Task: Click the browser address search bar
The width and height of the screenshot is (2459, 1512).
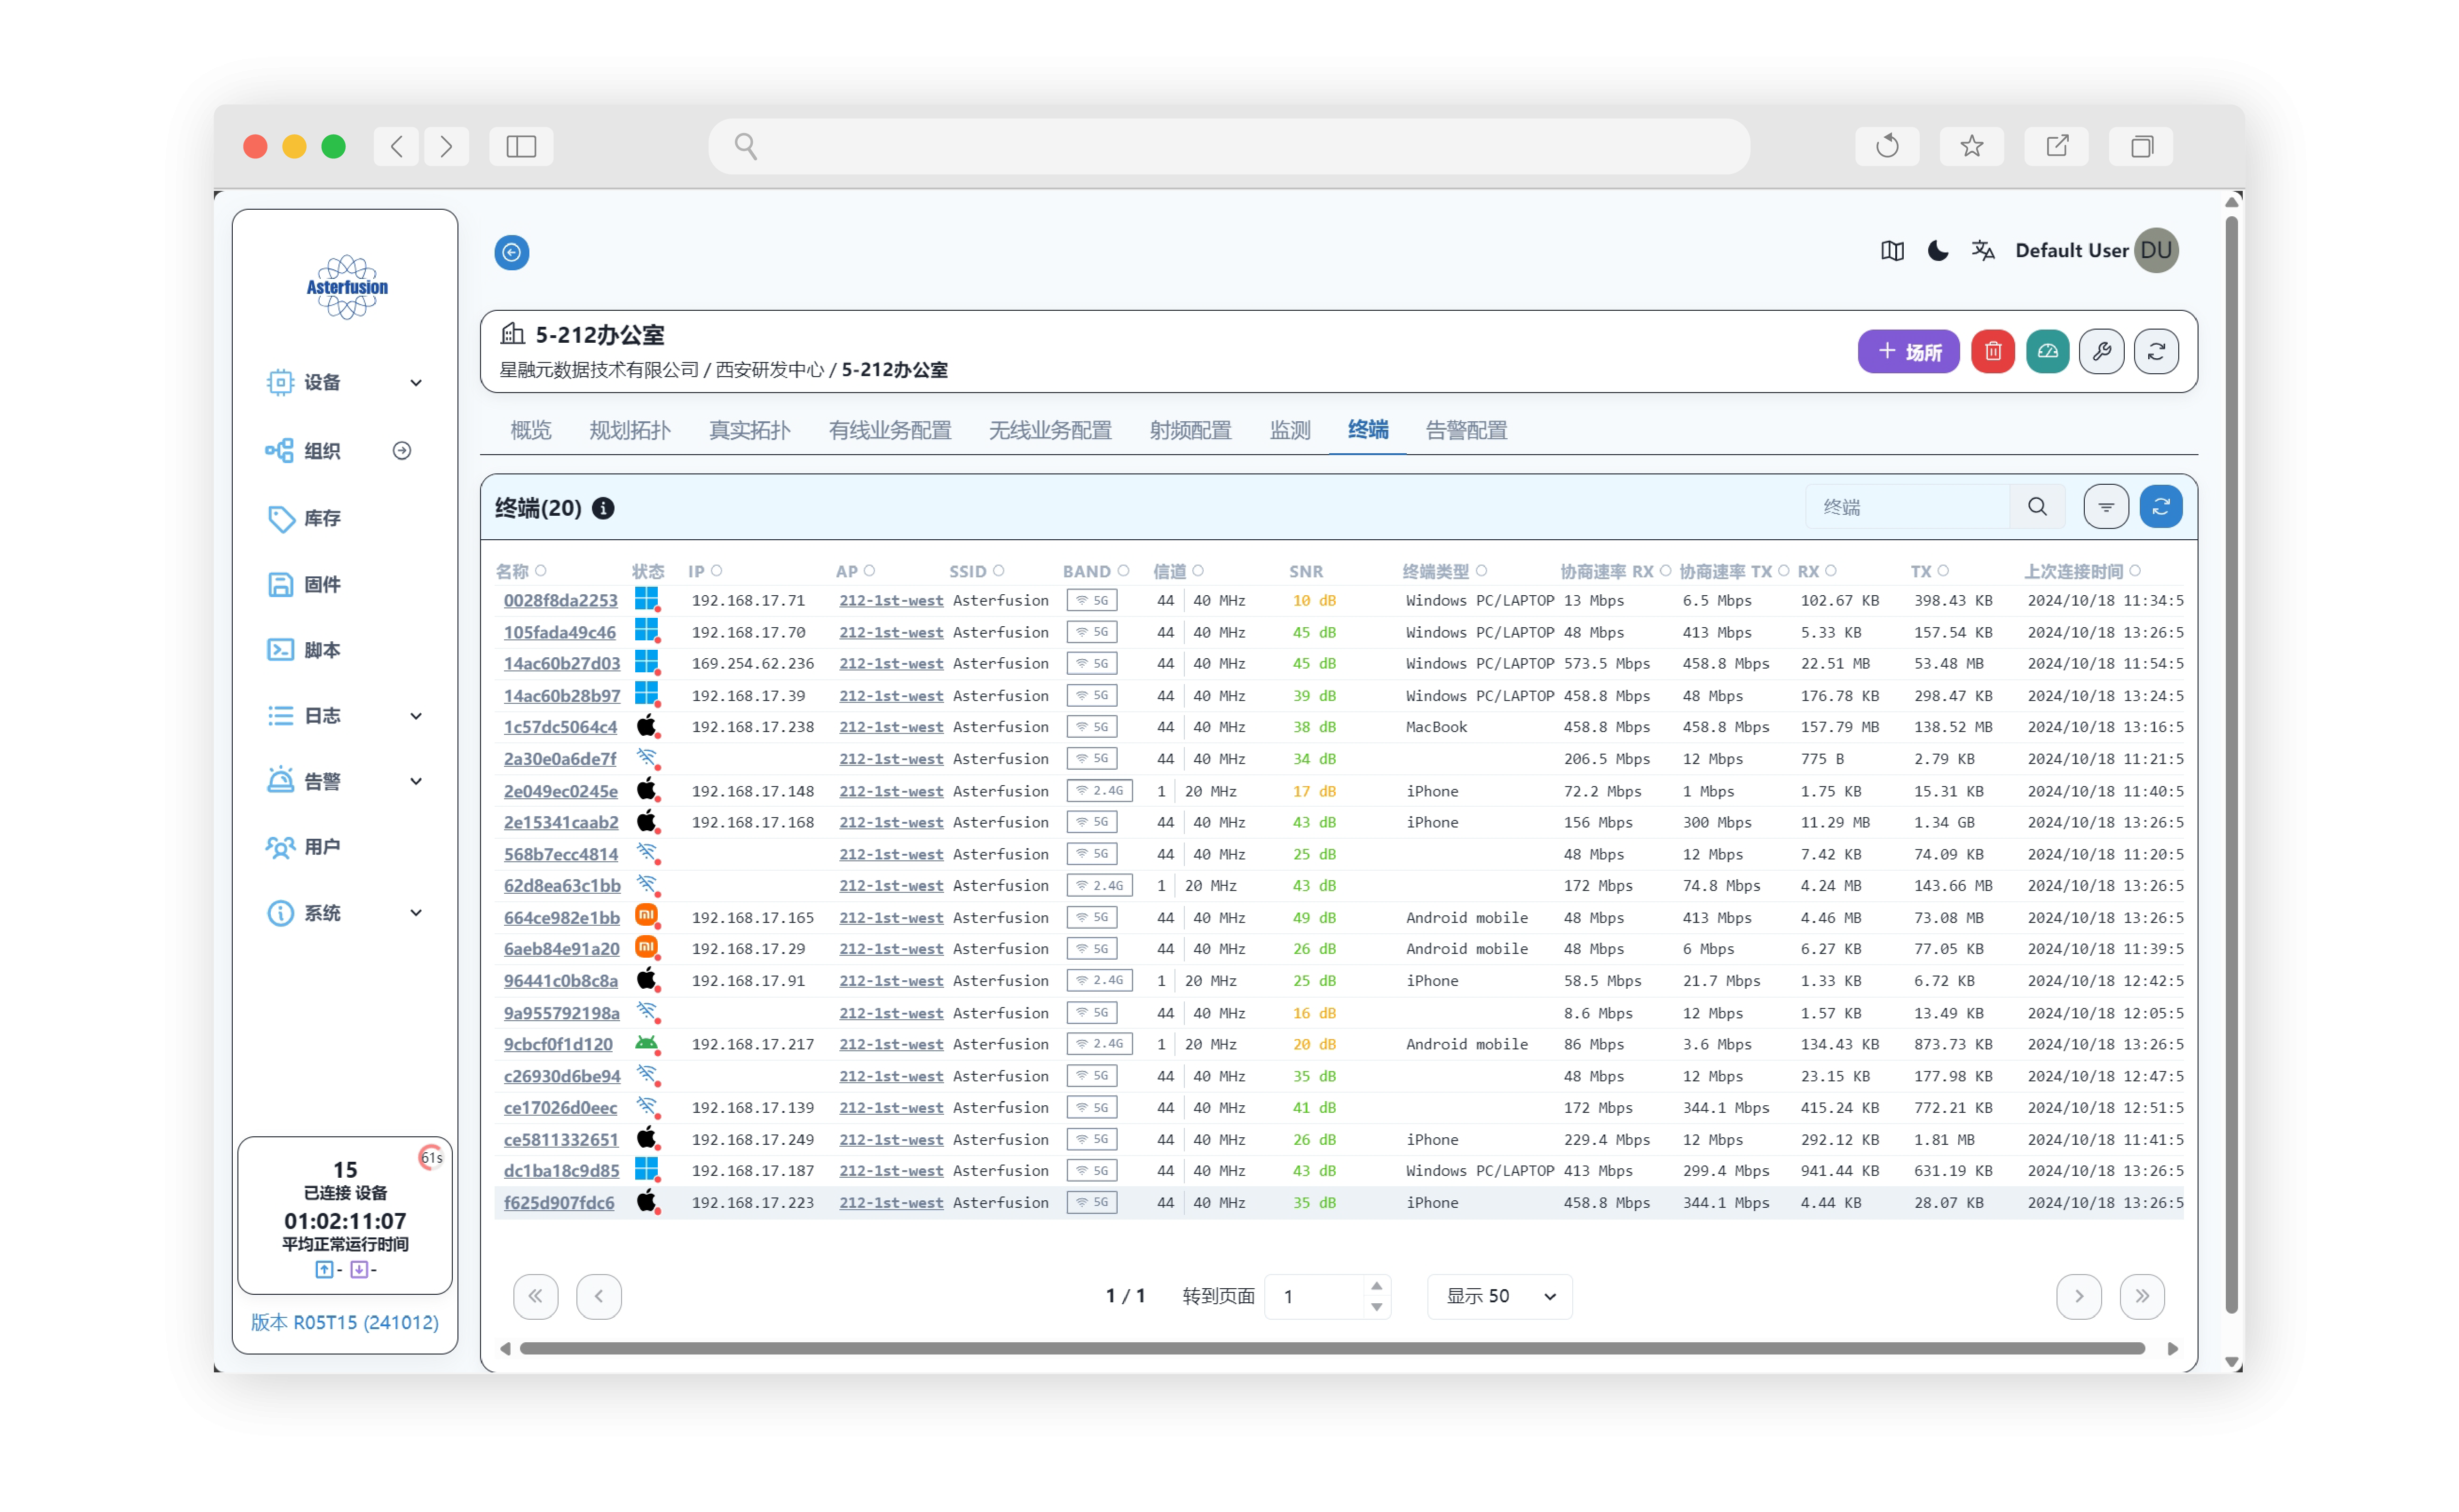Action: tap(1228, 147)
